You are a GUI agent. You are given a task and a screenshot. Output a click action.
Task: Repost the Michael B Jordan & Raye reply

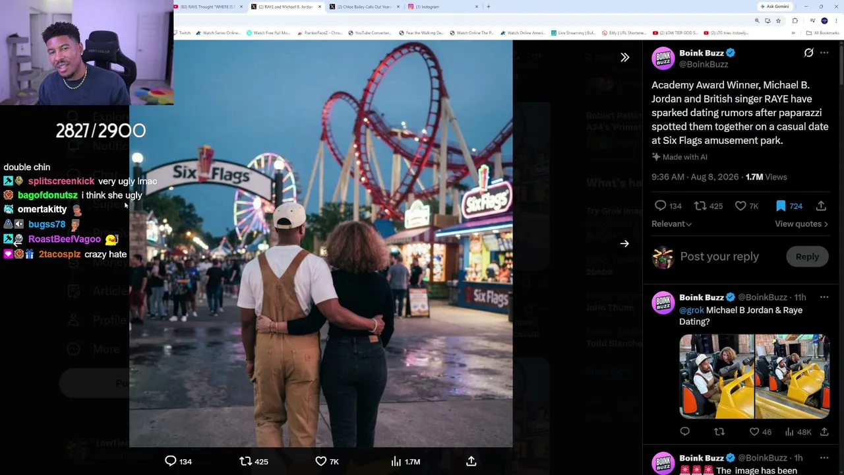719,431
